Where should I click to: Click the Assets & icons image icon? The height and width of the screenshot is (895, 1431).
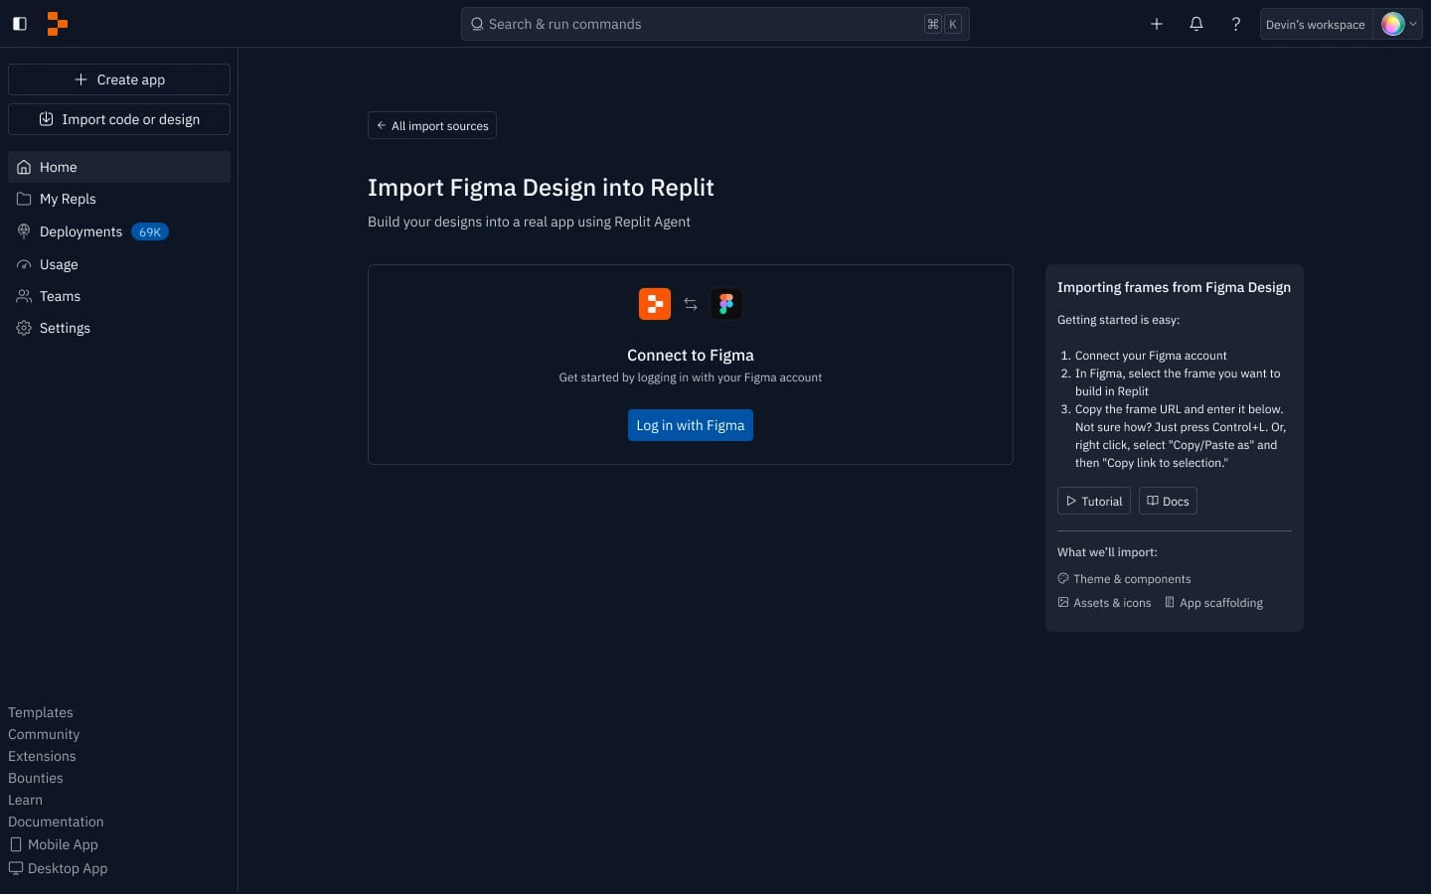coord(1063,602)
